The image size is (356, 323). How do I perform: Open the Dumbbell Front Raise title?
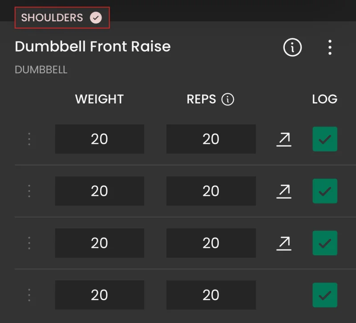93,47
